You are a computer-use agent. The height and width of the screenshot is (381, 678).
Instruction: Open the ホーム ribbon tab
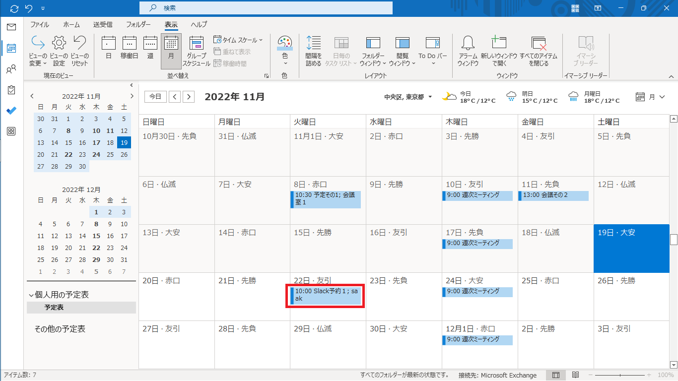tap(71, 24)
